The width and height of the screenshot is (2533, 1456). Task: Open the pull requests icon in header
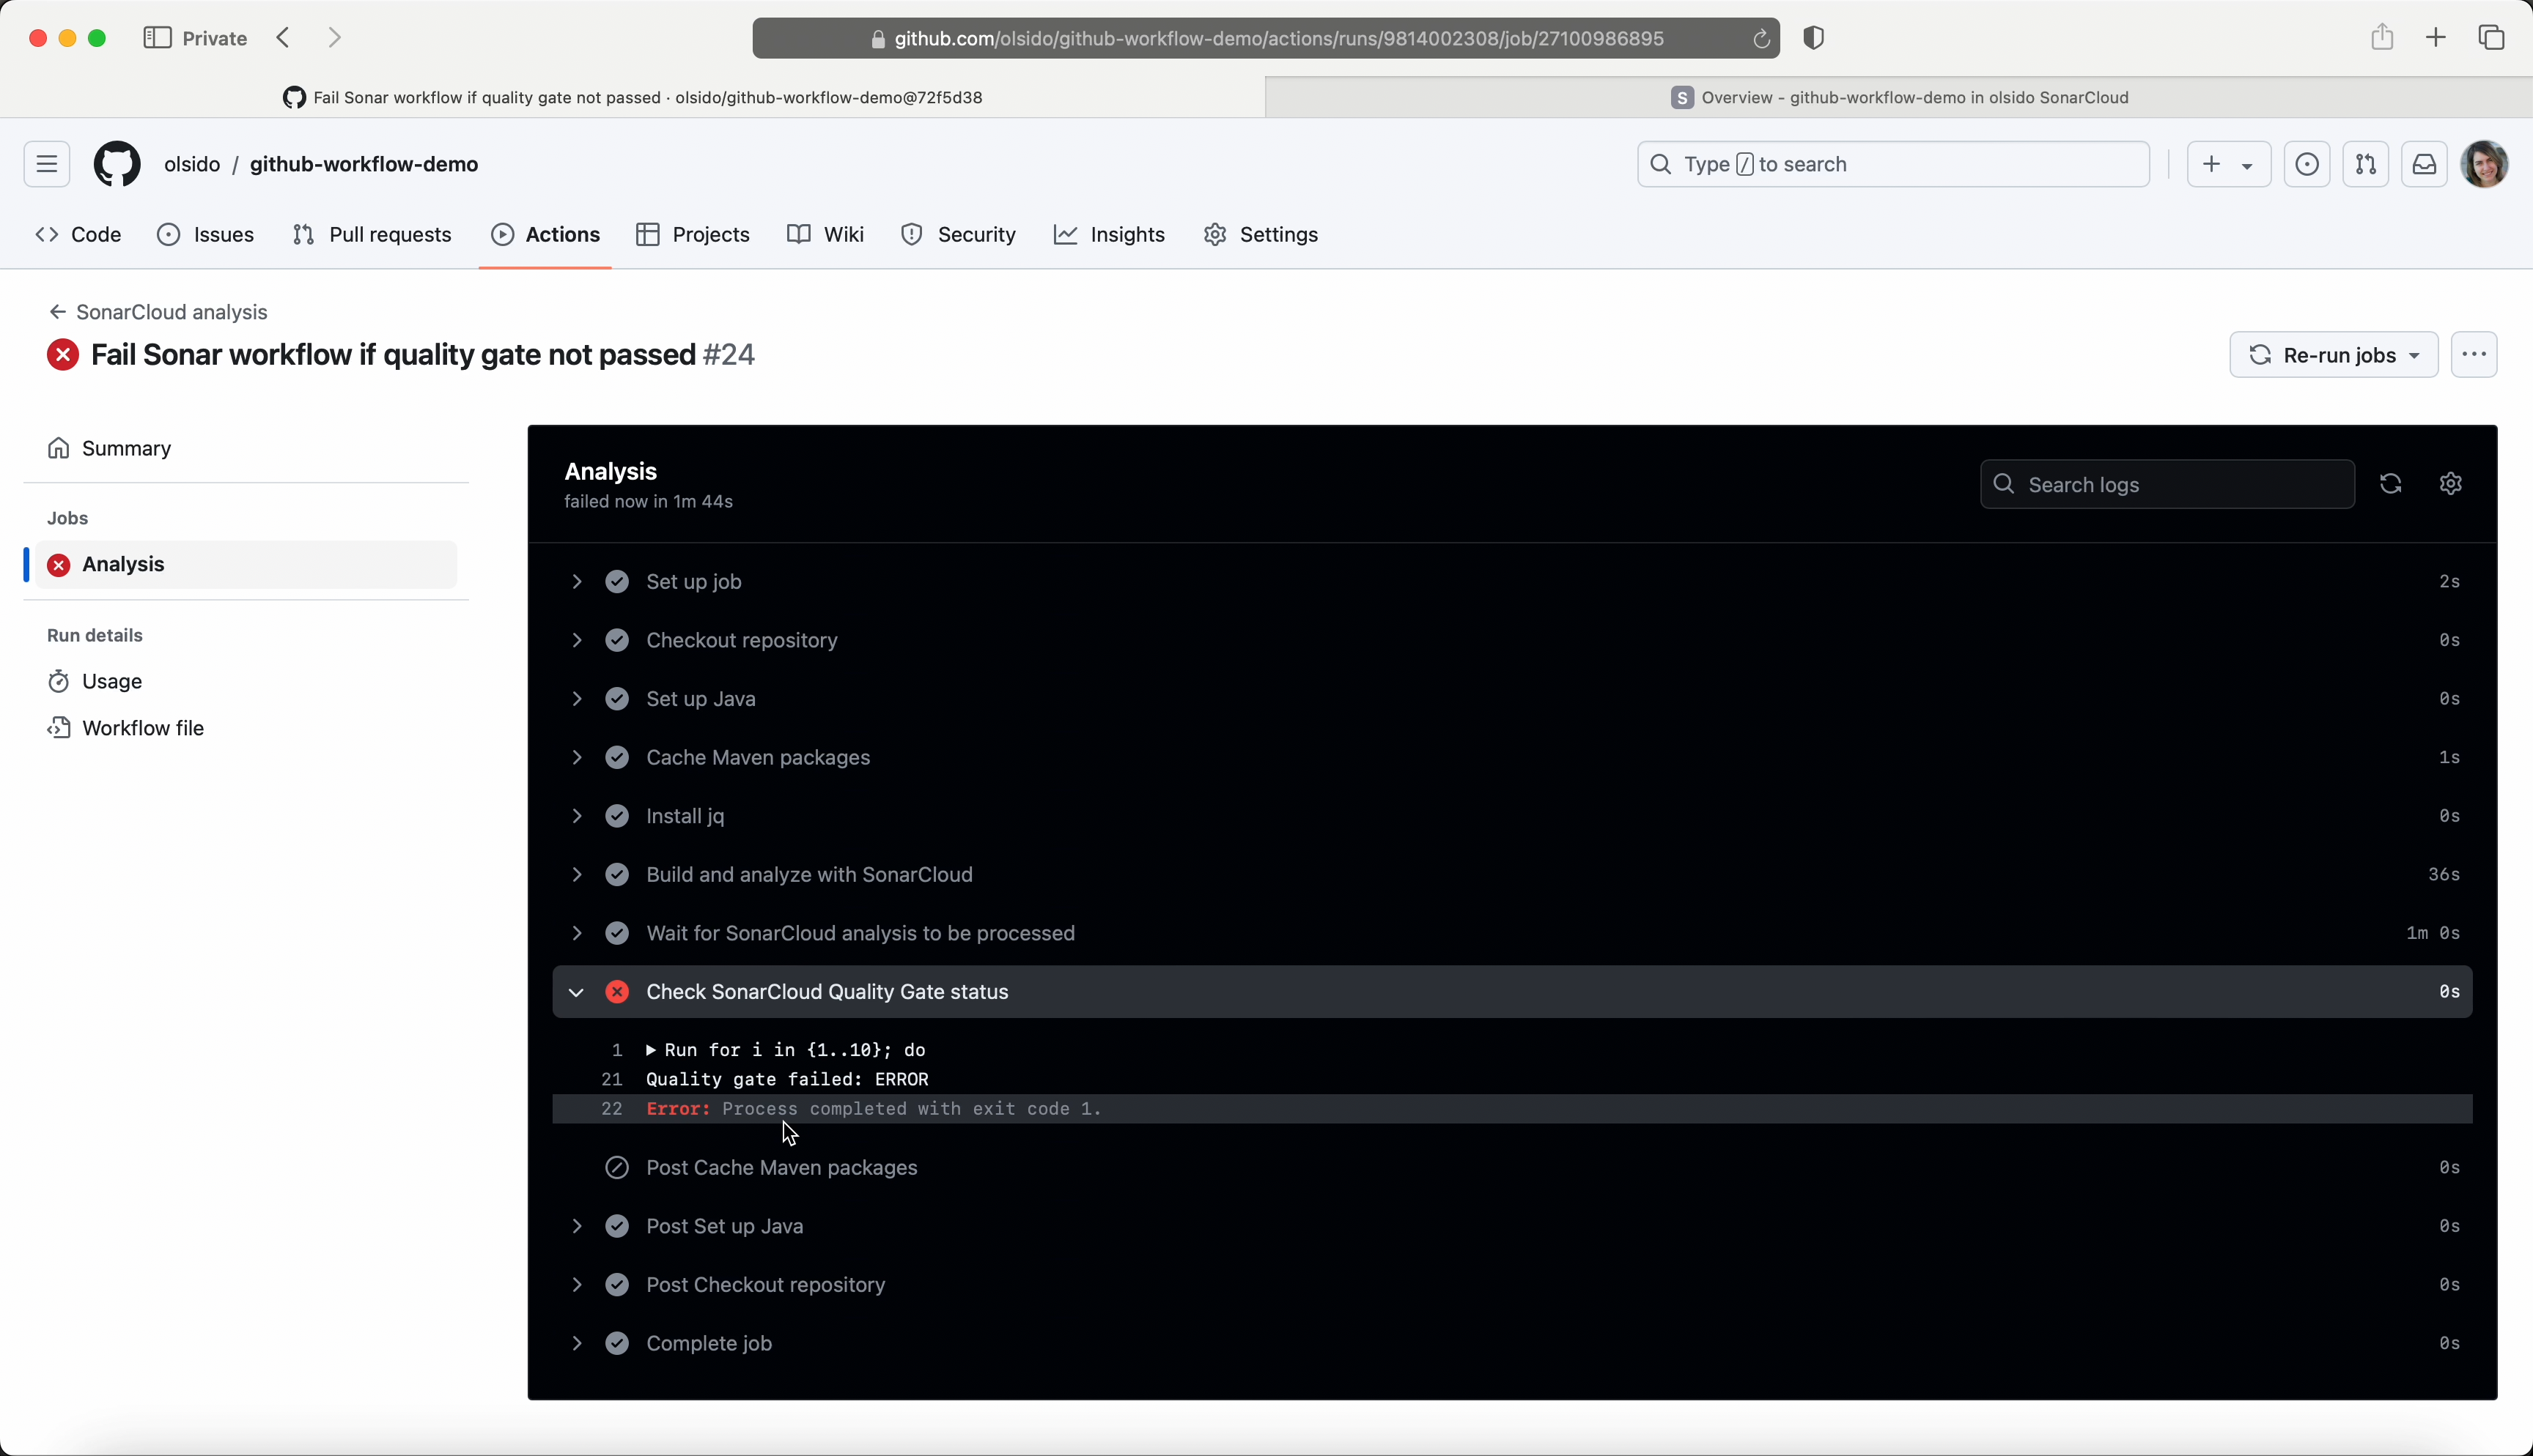click(2365, 164)
